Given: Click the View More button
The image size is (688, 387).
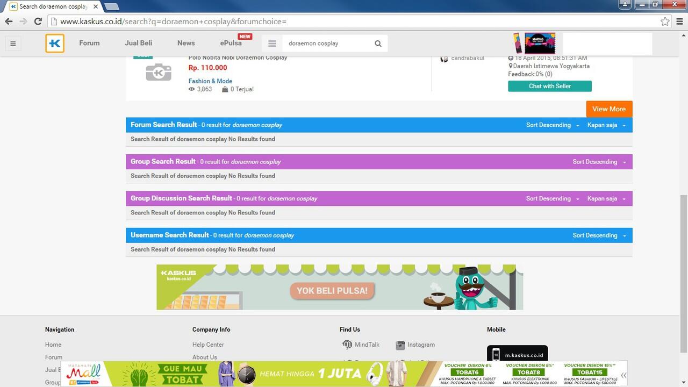Looking at the screenshot, I should pyautogui.click(x=609, y=109).
